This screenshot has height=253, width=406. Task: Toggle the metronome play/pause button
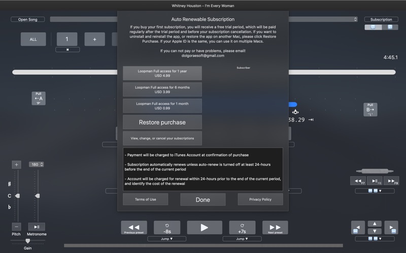37,227
